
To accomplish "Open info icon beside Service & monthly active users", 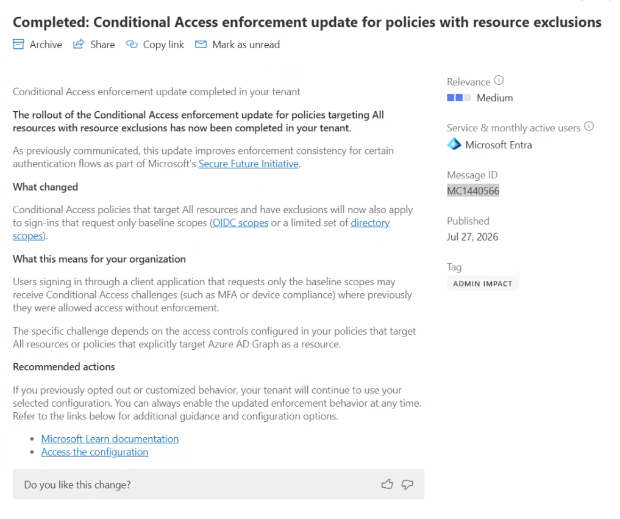I will tap(589, 126).
